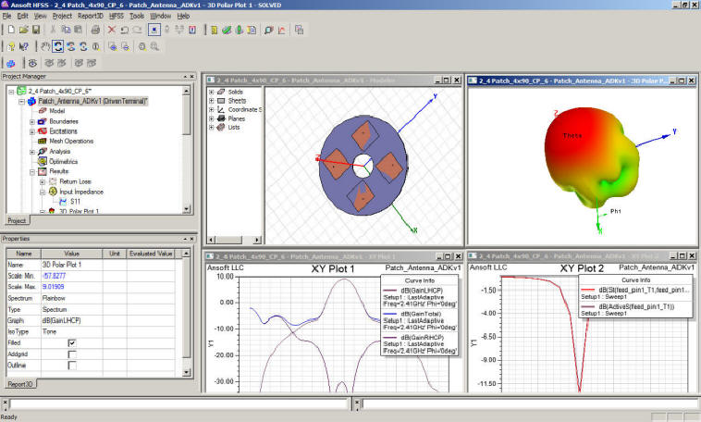Click modeler tree horizontal scrollbar right arrow
This screenshot has height=422, width=701.
pos(256,240)
